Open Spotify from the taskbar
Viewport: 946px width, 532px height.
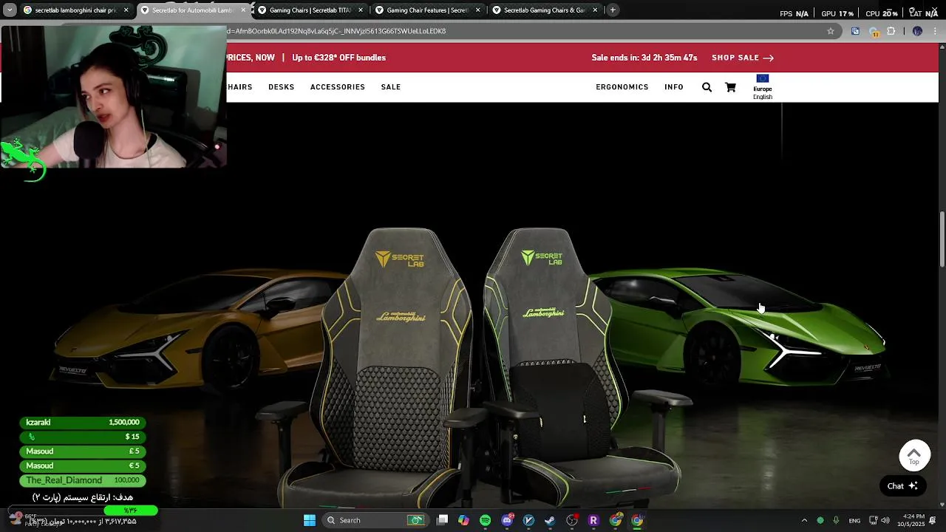coord(485,520)
